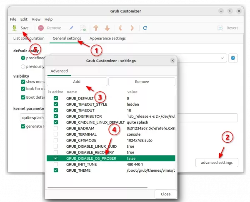This screenshot has height=202, width=250.
Task: Enable the GRUB_DISABLE_LINUX_UUID checkbox
Action: click(x=56, y=146)
